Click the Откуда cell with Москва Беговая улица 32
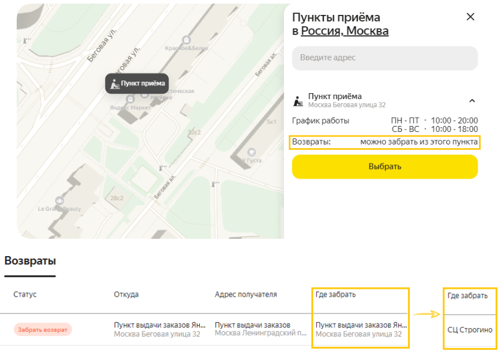 [x=160, y=330]
